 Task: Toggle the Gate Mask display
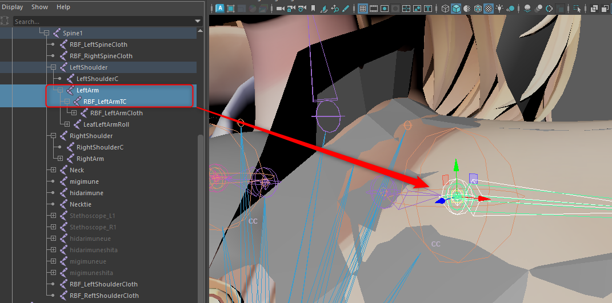pyautogui.click(x=395, y=8)
